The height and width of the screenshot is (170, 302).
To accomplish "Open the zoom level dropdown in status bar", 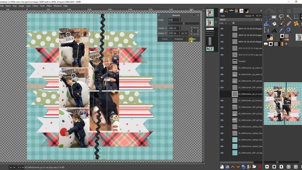I will click(21, 167).
